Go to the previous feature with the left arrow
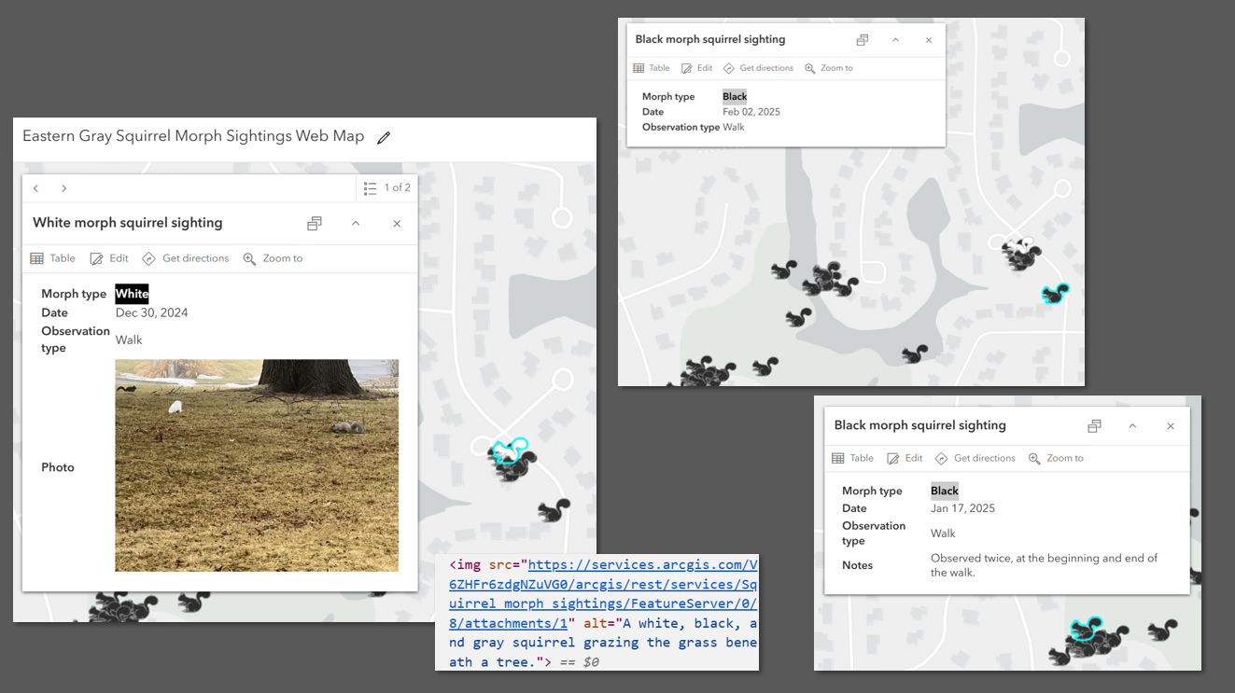 coord(35,187)
